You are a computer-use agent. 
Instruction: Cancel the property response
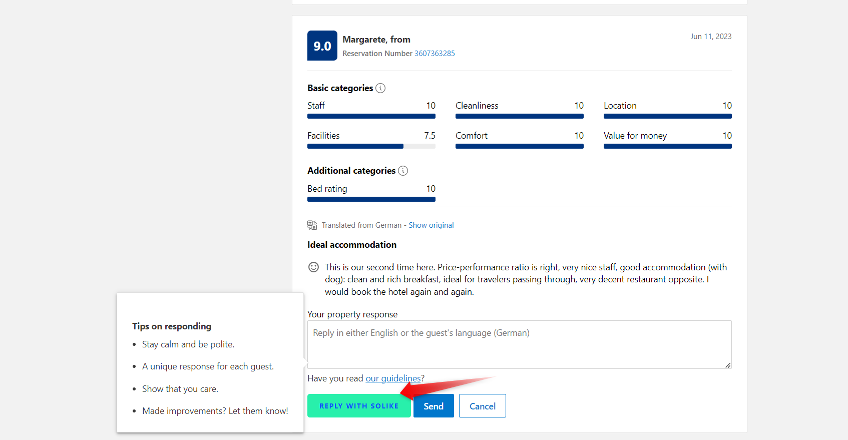tap(482, 406)
